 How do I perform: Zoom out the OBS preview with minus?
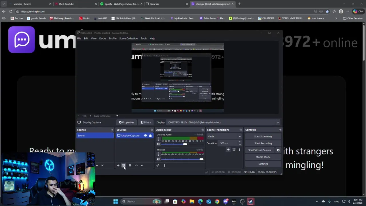pos(79,116)
